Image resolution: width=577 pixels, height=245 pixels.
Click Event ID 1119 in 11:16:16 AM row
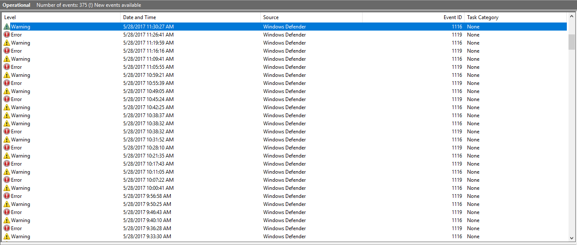(x=457, y=51)
